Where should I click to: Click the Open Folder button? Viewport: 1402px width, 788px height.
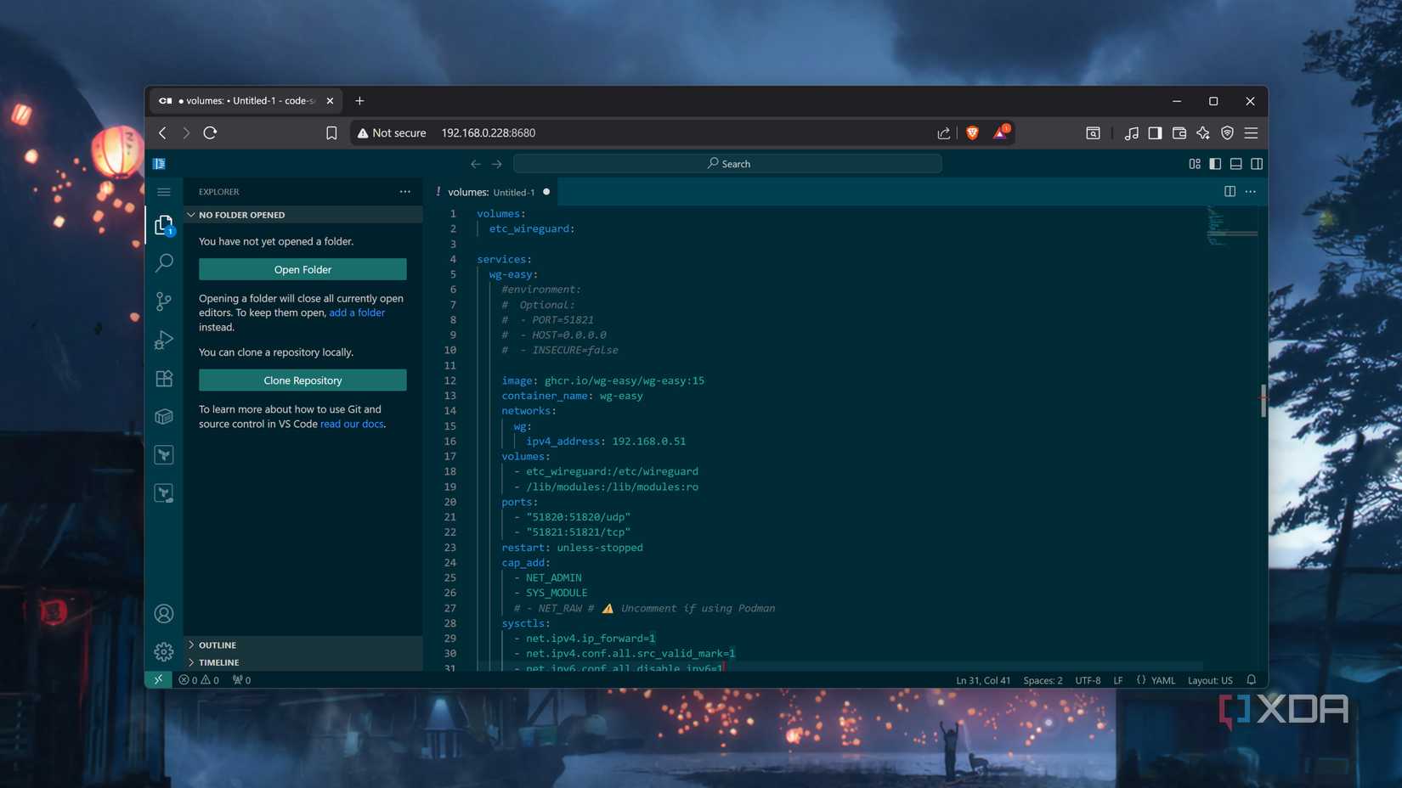tap(302, 270)
